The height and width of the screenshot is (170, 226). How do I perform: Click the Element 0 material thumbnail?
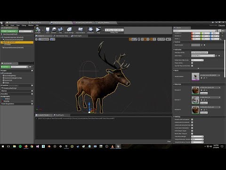tap(195, 90)
